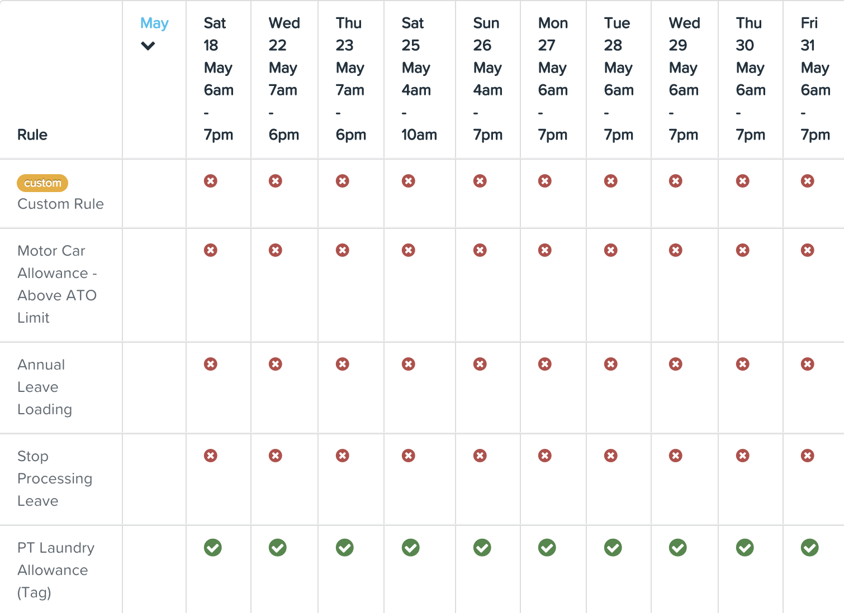Click green check for PT Laundry Allowance on Thu 30 May
The height and width of the screenshot is (613, 844).
click(745, 548)
